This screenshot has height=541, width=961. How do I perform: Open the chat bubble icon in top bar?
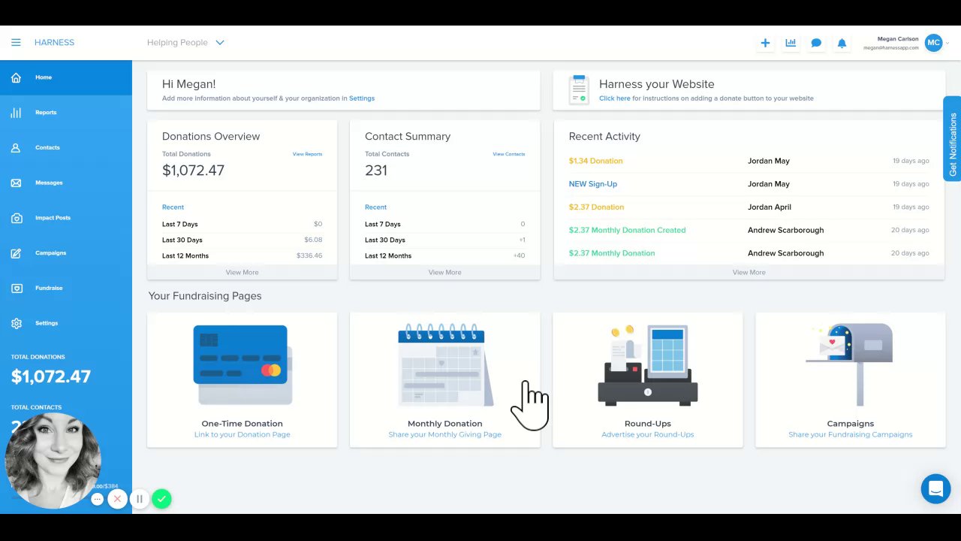816,43
